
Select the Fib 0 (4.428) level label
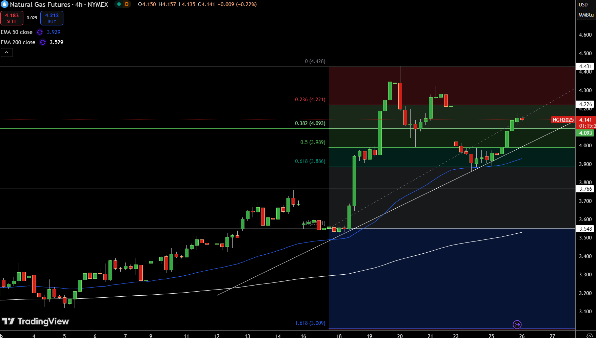315,61
